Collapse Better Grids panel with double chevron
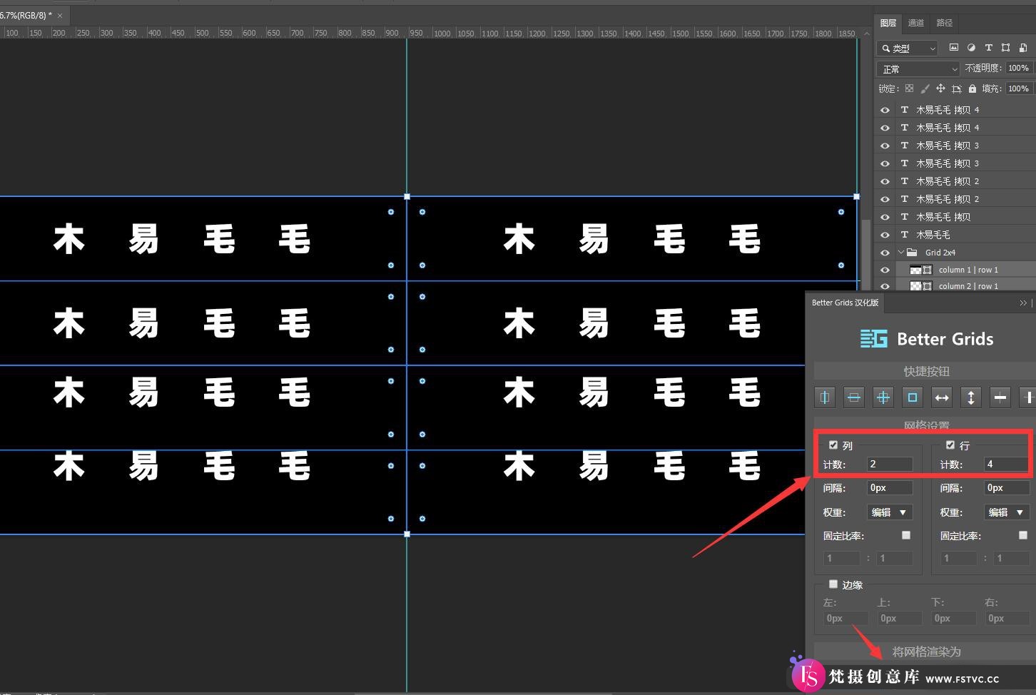Viewport: 1036px width, 695px height. [x=1023, y=303]
